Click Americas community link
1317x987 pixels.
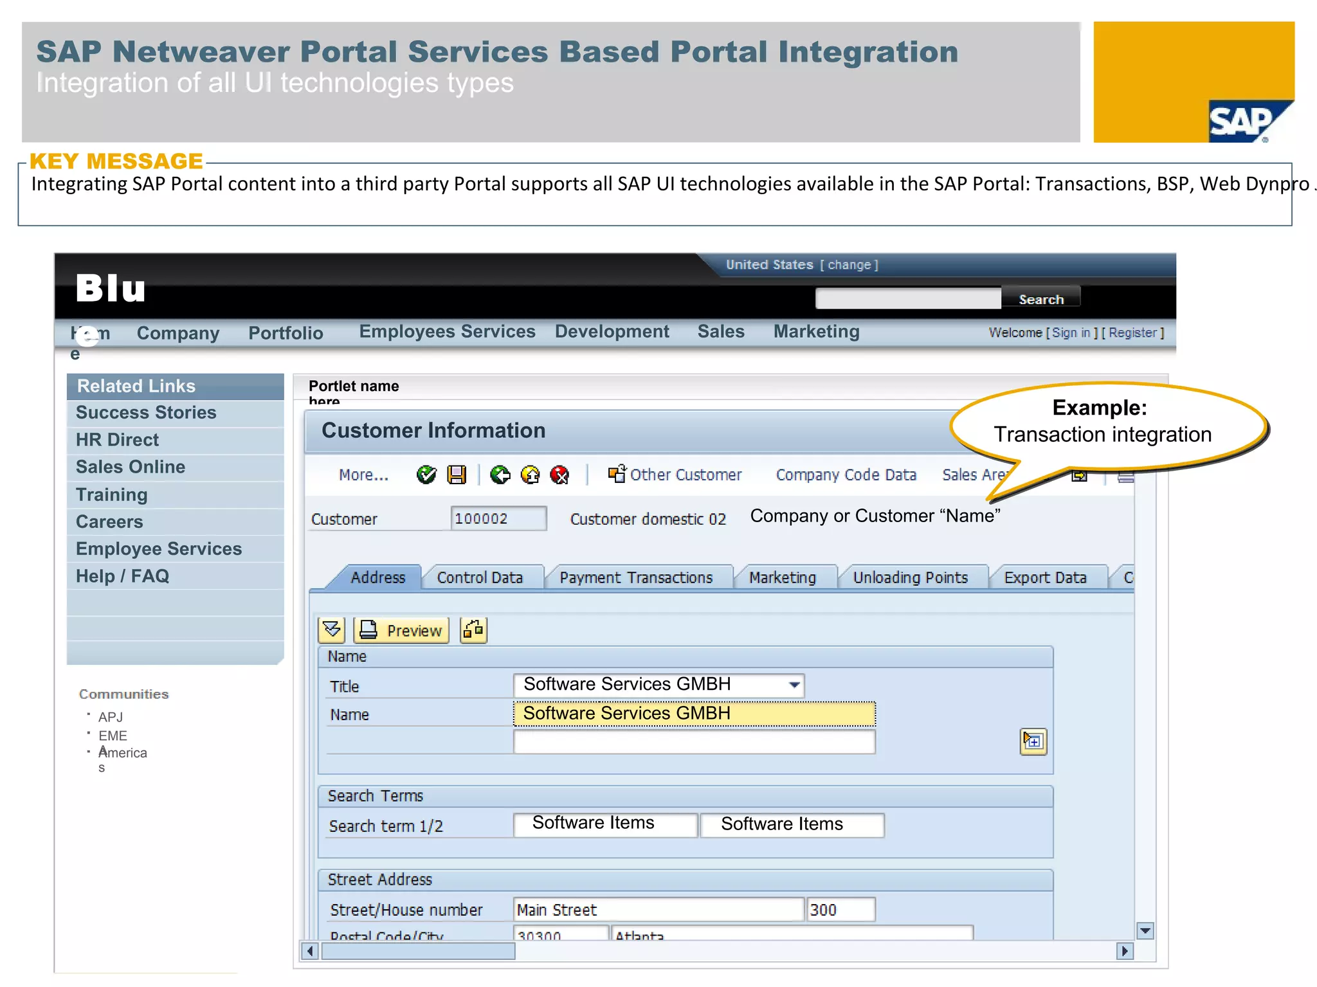coord(122,754)
